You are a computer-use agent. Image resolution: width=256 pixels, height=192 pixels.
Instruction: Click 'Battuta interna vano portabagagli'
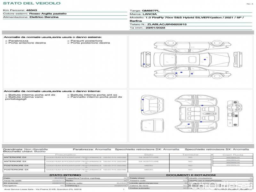24,98
